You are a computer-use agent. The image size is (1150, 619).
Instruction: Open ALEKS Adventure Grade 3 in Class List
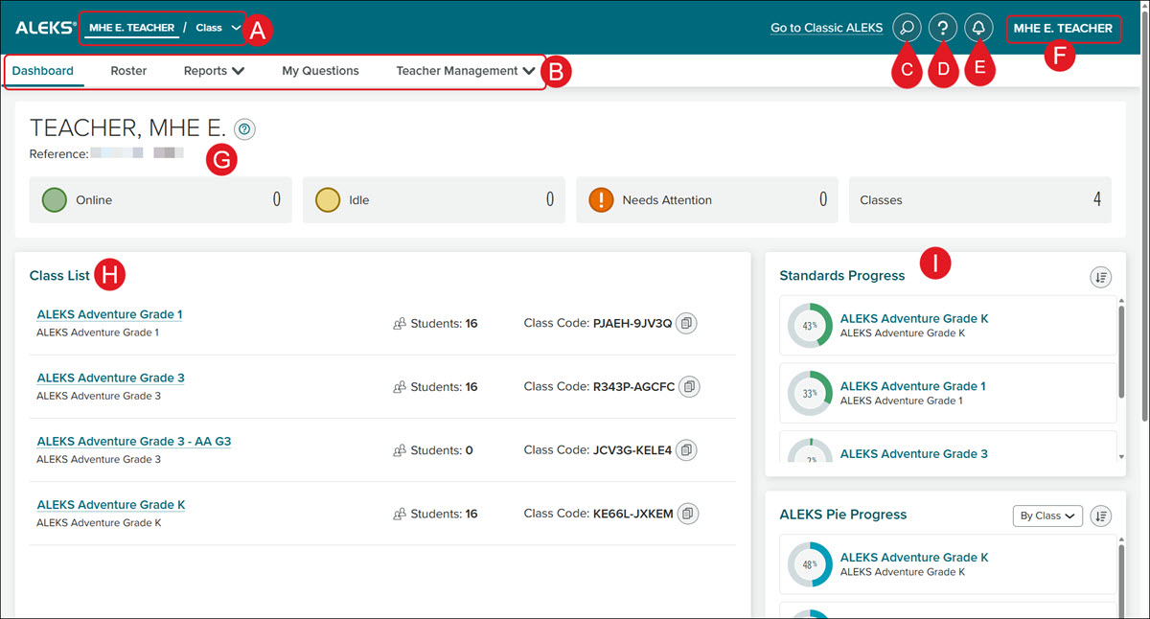pyautogui.click(x=110, y=378)
